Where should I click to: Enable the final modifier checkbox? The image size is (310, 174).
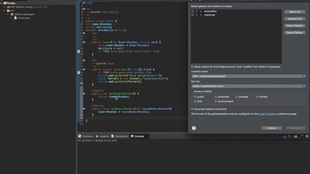point(195,101)
